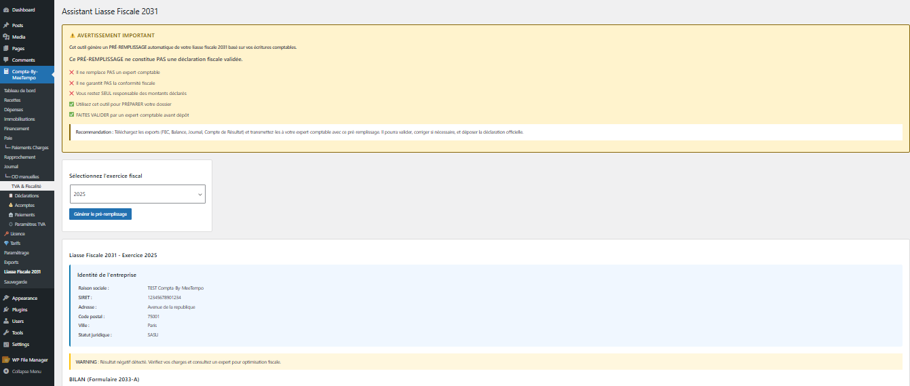910x386 pixels.
Task: Open the fiscal year dropdown showing 2025
Action: (136, 194)
